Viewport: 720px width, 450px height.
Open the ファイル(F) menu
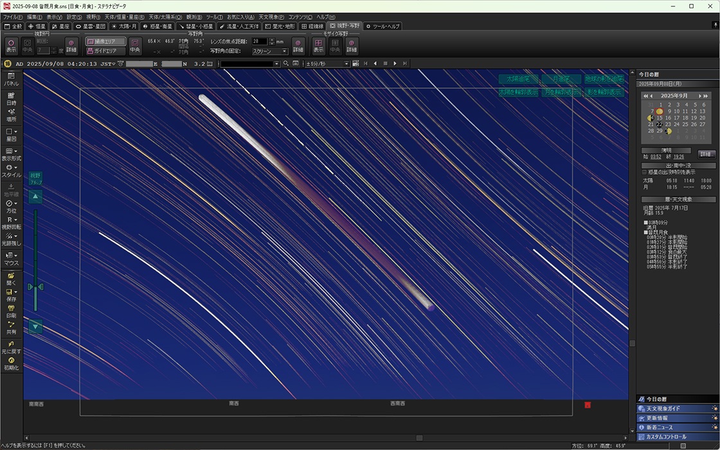pyautogui.click(x=13, y=17)
